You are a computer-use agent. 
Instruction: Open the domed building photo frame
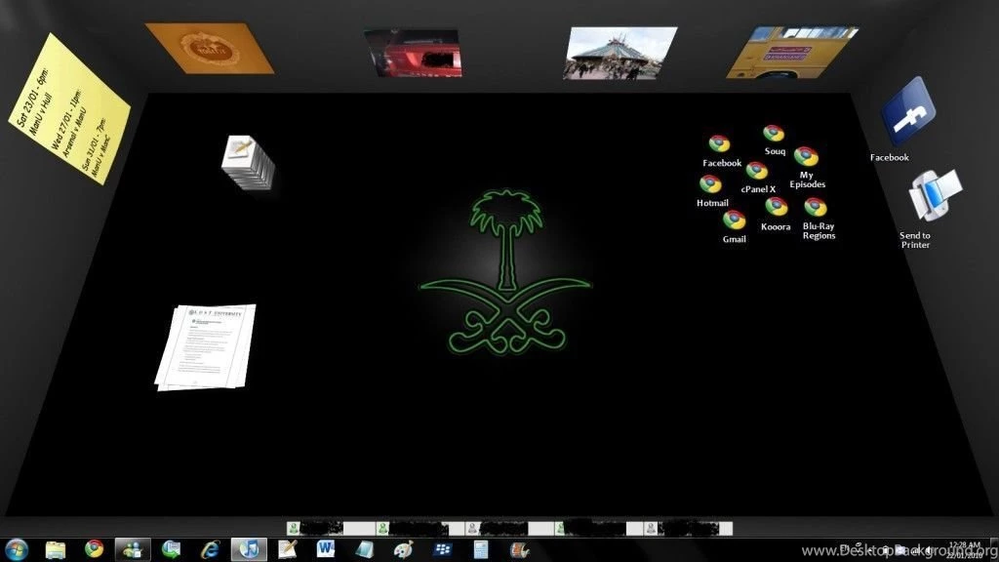point(619,52)
